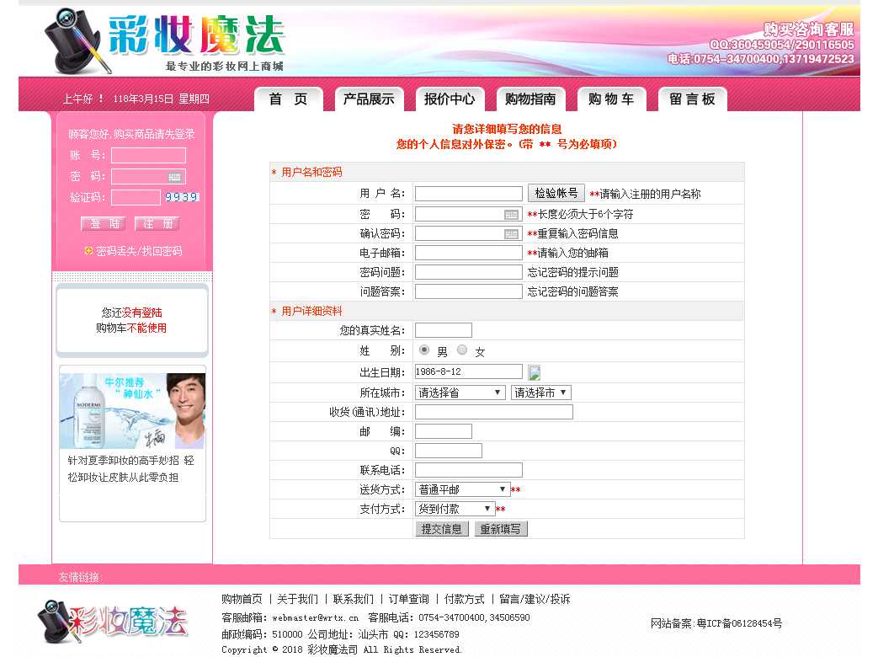Go to the 产品展示 tab
Screen dimensions: 878x657
tap(369, 99)
